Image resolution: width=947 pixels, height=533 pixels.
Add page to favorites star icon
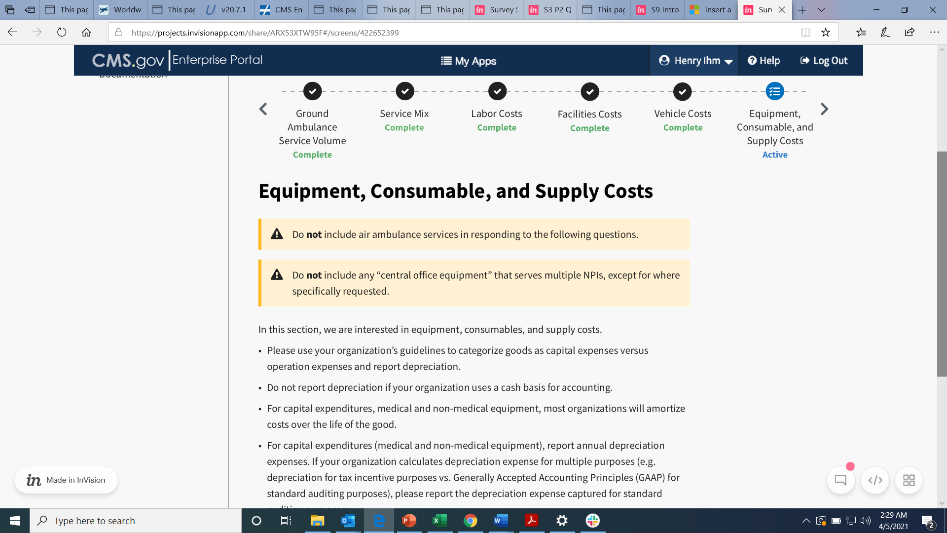click(x=826, y=33)
